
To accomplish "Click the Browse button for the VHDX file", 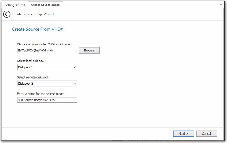I will pos(89,51).
